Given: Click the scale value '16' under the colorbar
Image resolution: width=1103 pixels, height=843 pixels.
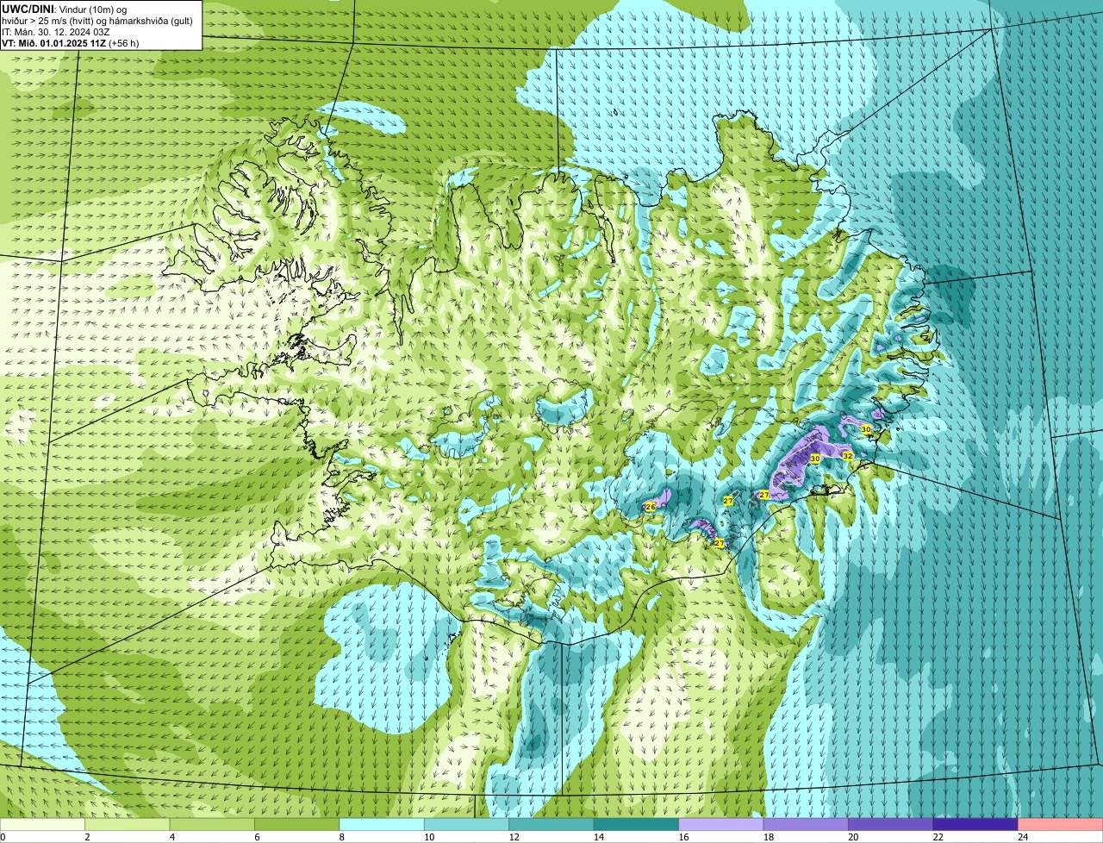Looking at the screenshot, I should (683, 836).
